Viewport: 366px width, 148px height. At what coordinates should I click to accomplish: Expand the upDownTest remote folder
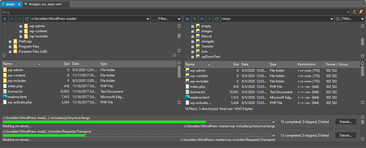pyautogui.click(x=193, y=57)
